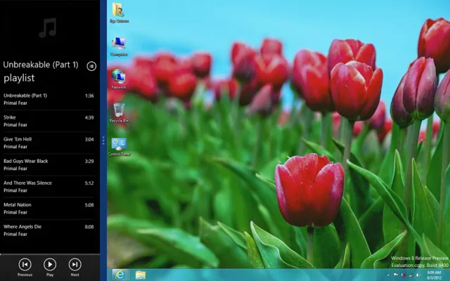Select the user folder desktop icon
The height and width of the screenshot is (281, 450).
(x=119, y=13)
